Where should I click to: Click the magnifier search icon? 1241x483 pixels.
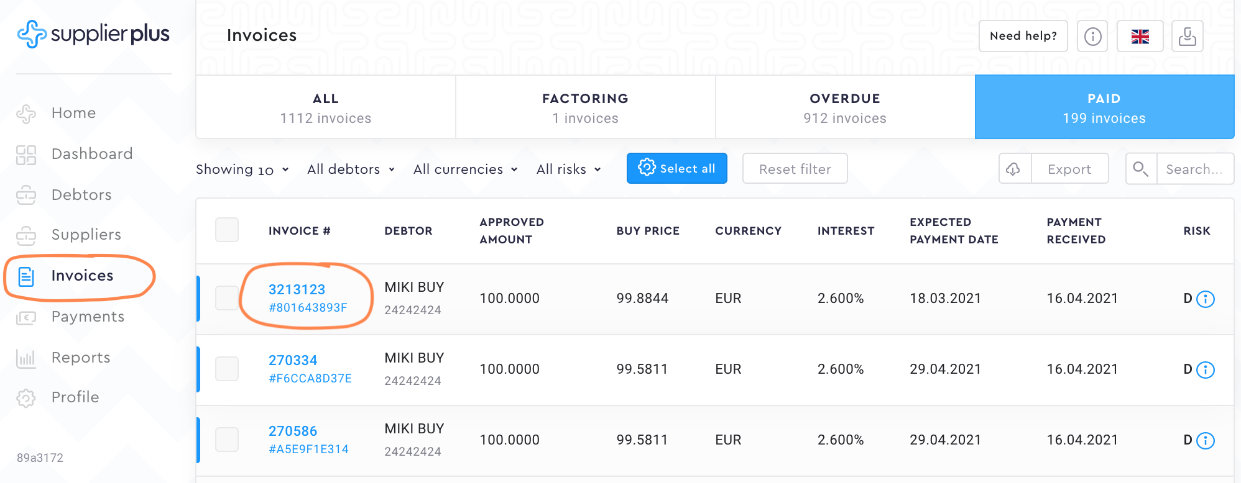1140,169
